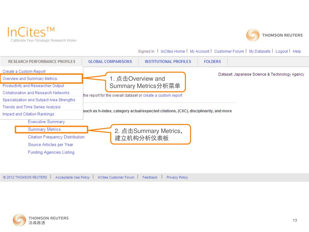
Task: Switch to Global Comparisons tab
Action: [x=110, y=62]
